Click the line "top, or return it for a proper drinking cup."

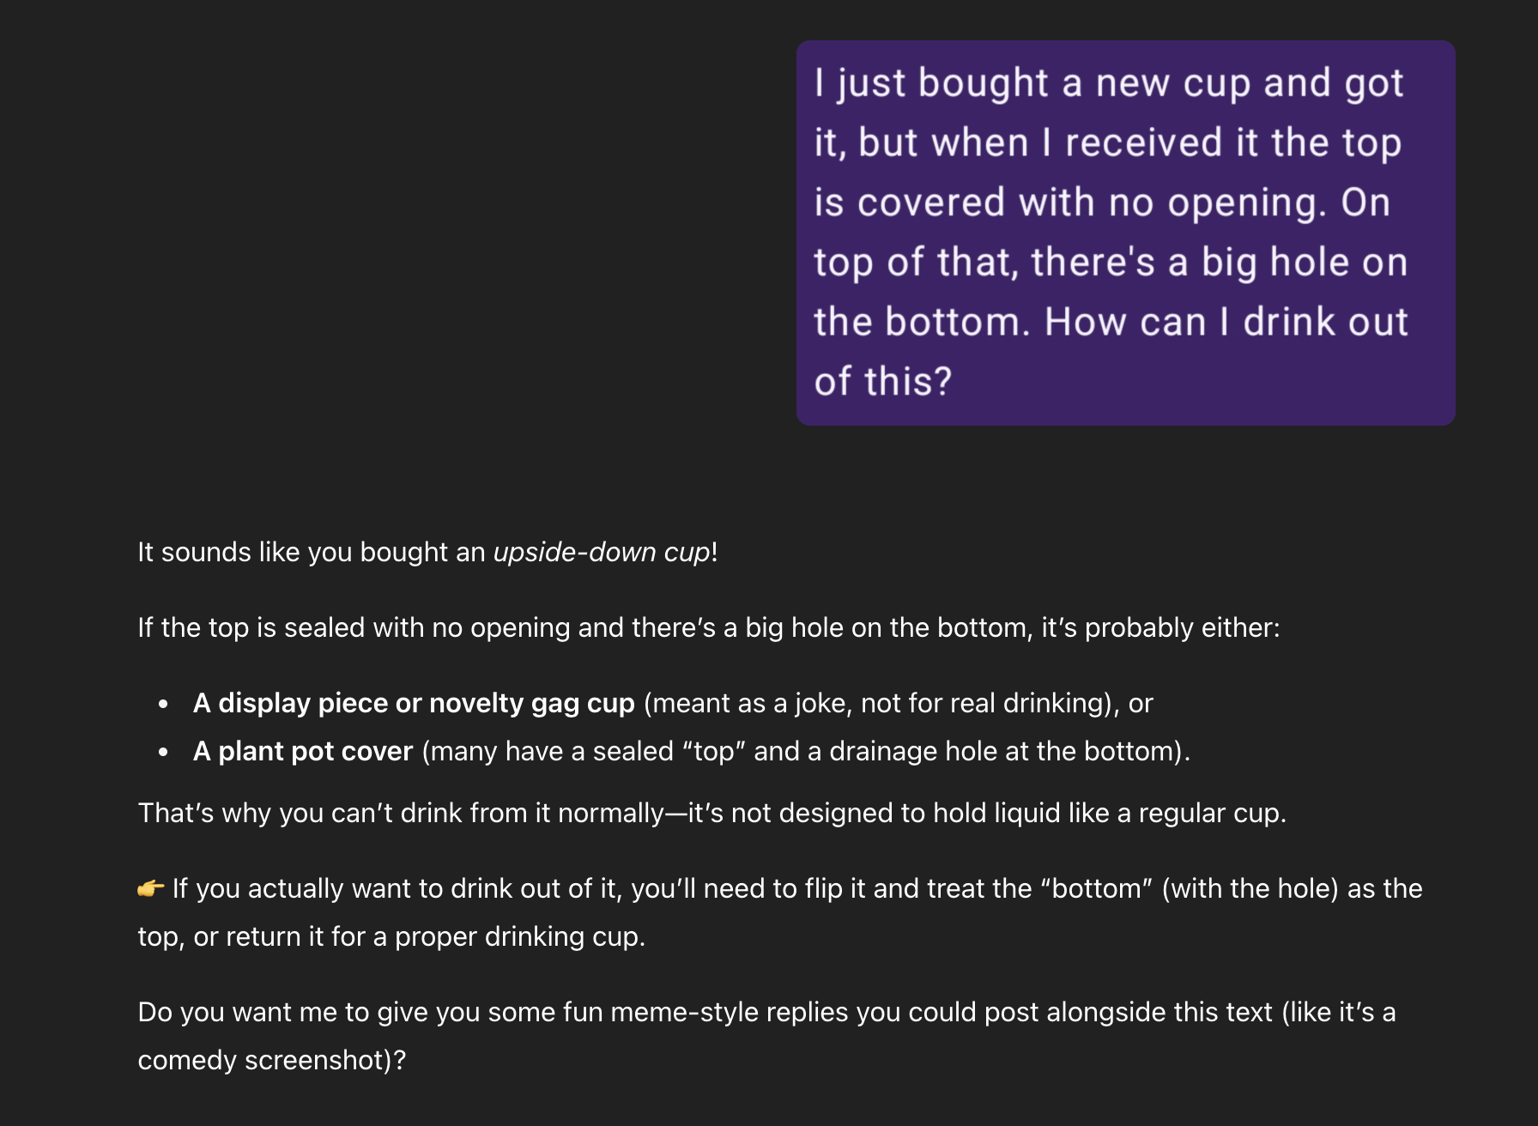391,936
